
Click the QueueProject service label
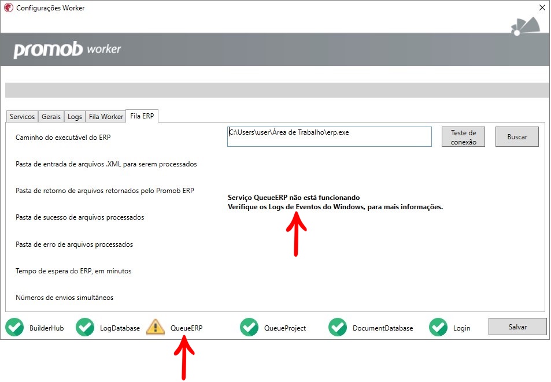click(x=285, y=328)
